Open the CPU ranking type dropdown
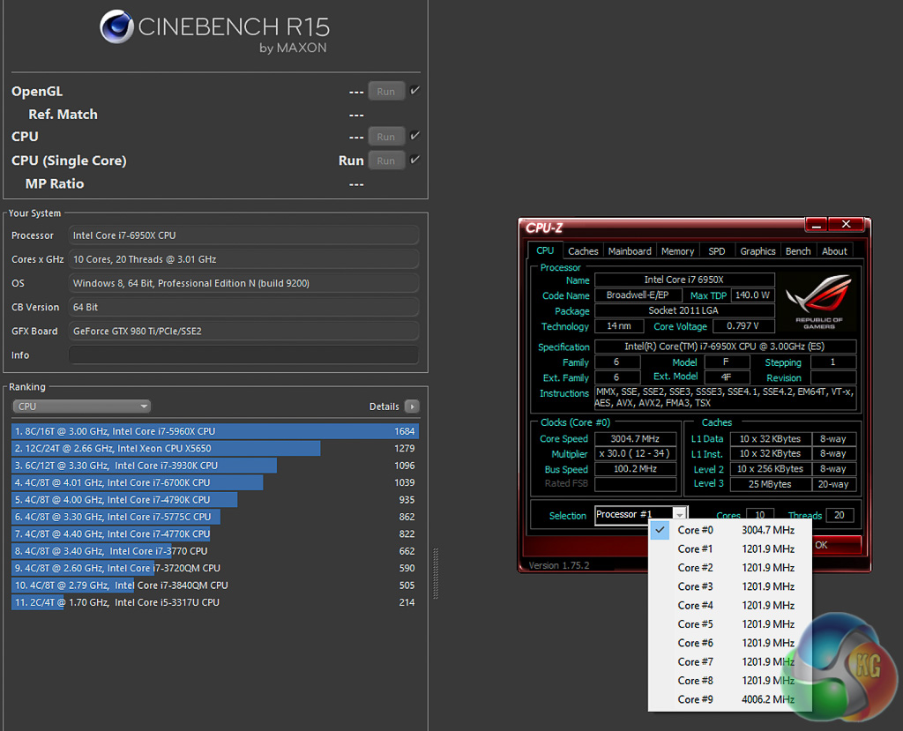This screenshot has height=731, width=903. pos(82,407)
